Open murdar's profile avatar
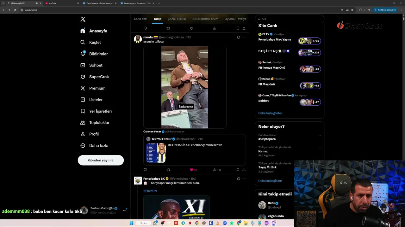 [x=138, y=39]
